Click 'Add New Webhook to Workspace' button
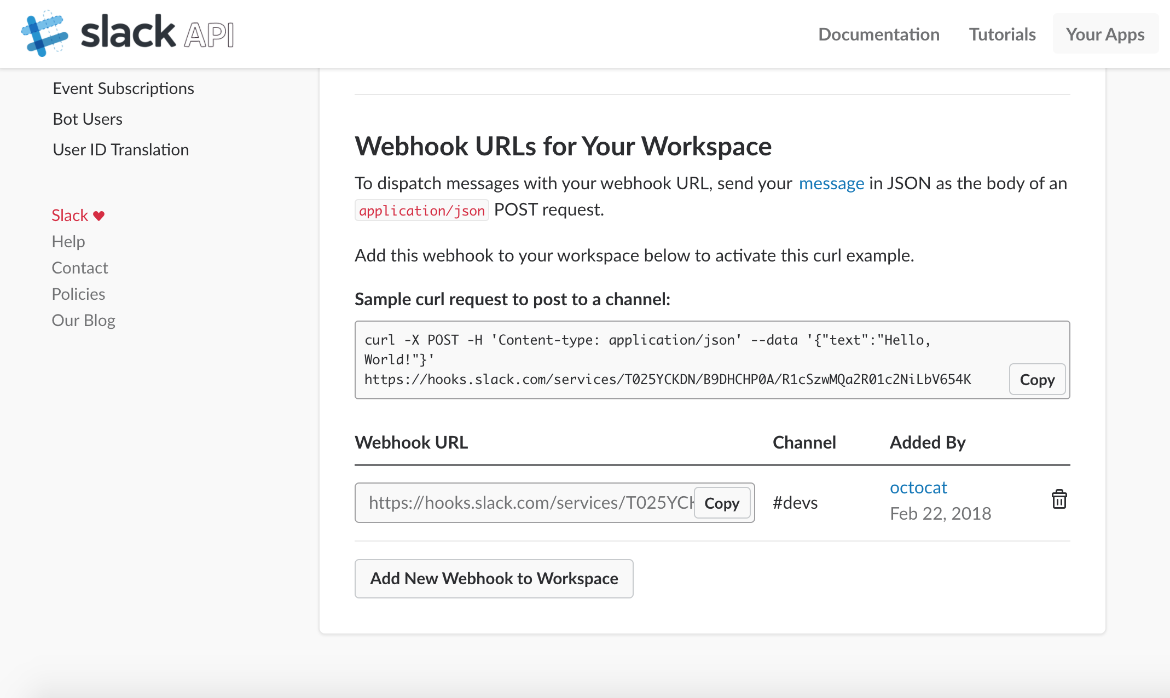The width and height of the screenshot is (1170, 698). [x=494, y=578]
